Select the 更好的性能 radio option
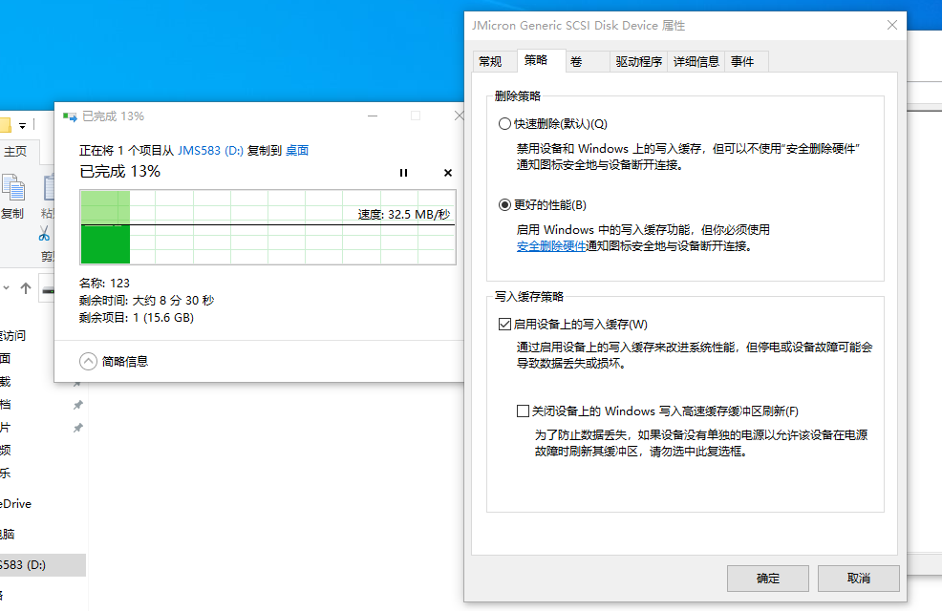 504,204
